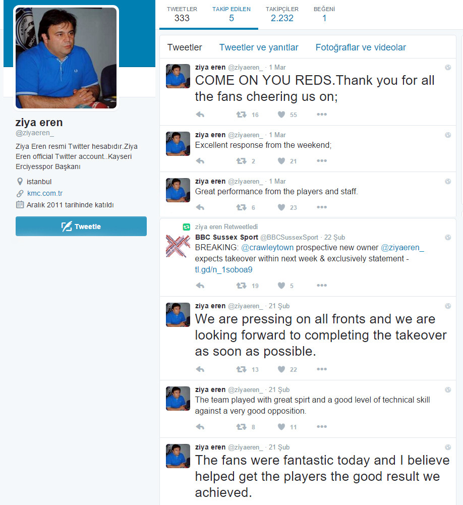The width and height of the screenshot is (463, 505).
Task: Retweet the BBC Sussex Sport breaking tweet
Action: 242,286
